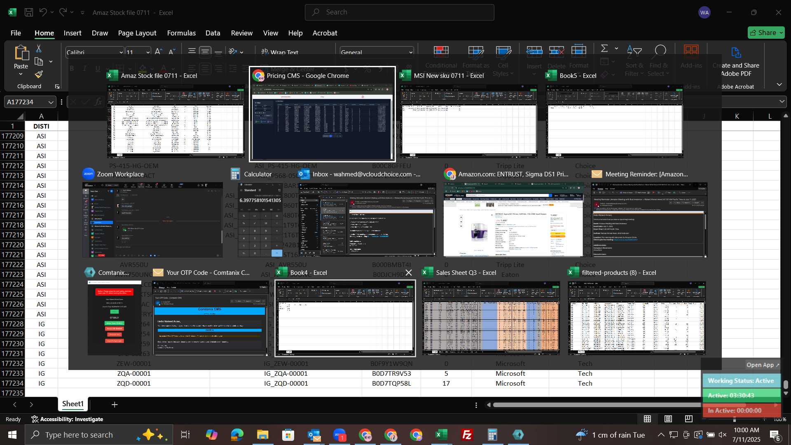Open Microsoft Store from taskbar
Viewport: 791px width, 445px height.
point(288,435)
